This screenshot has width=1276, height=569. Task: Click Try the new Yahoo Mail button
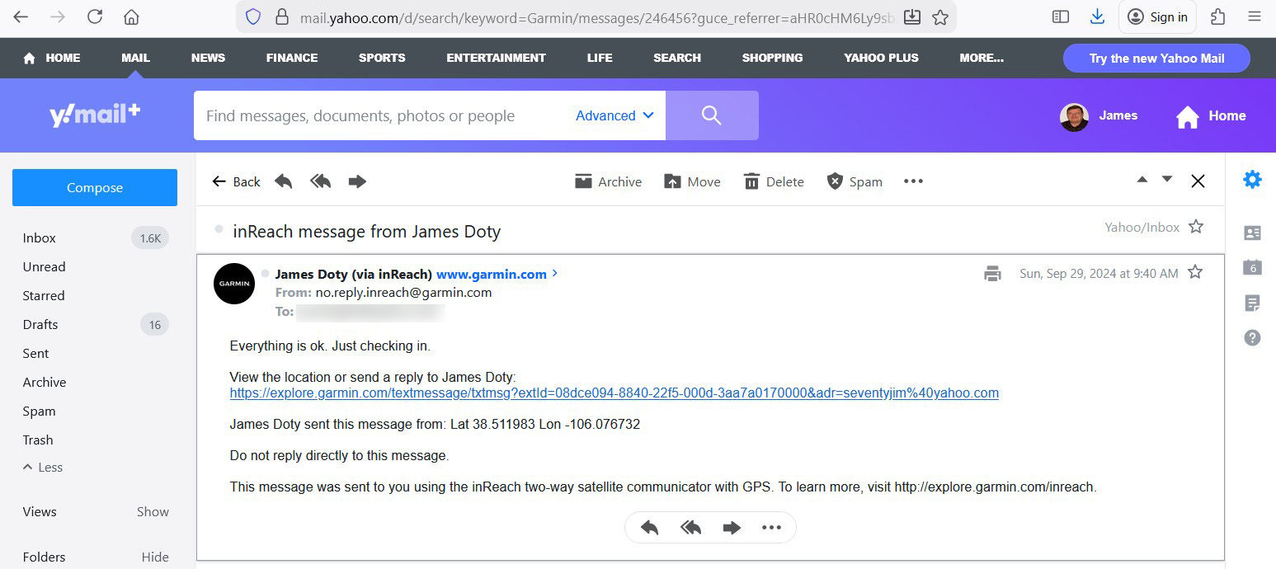click(1156, 59)
